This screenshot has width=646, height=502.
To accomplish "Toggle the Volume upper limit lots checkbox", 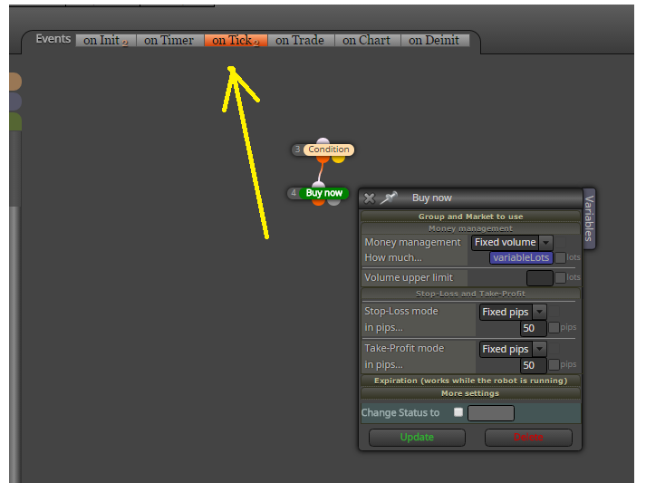I will click(560, 278).
